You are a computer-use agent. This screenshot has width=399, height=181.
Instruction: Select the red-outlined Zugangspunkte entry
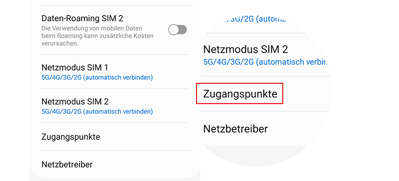[239, 94]
